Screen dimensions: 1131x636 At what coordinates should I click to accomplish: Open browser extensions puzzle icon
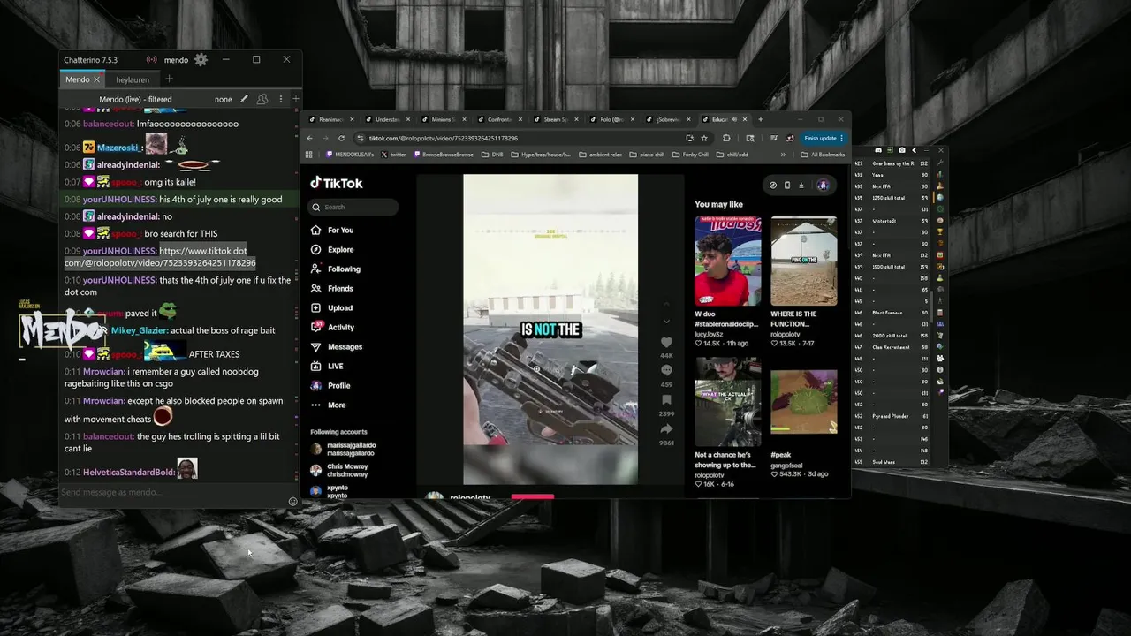pos(726,138)
